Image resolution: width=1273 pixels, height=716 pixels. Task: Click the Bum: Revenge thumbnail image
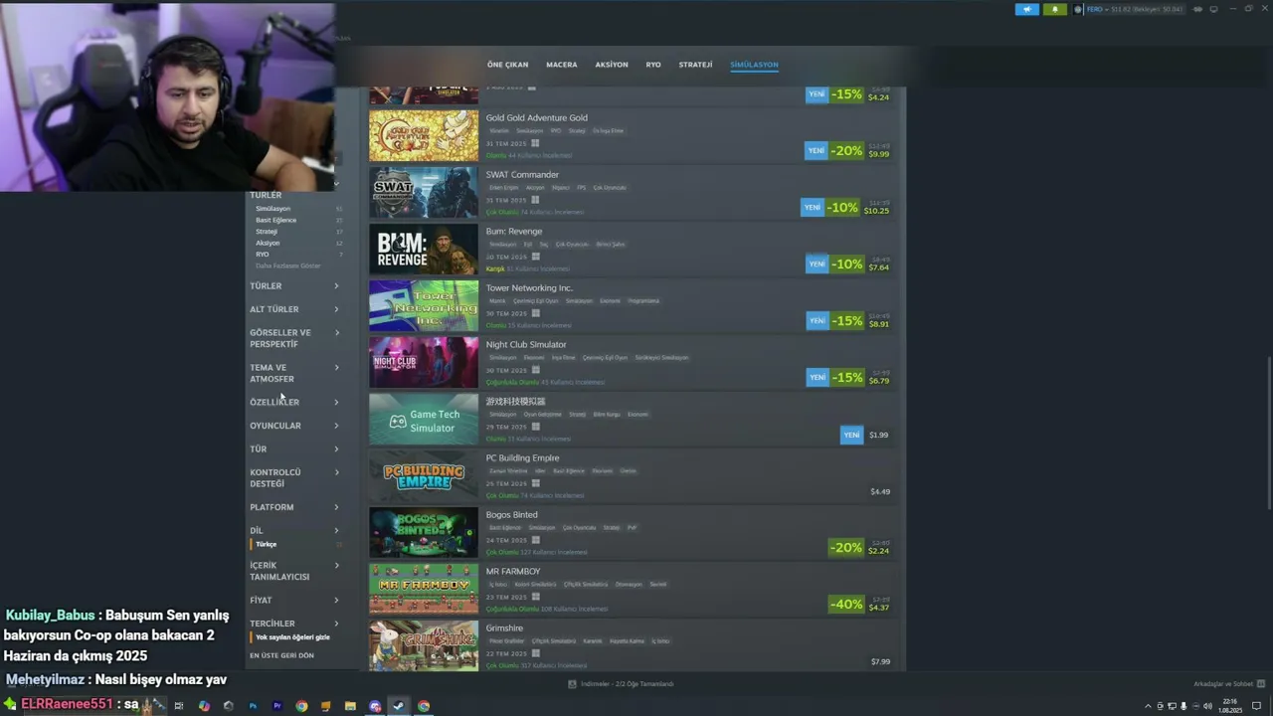(424, 250)
